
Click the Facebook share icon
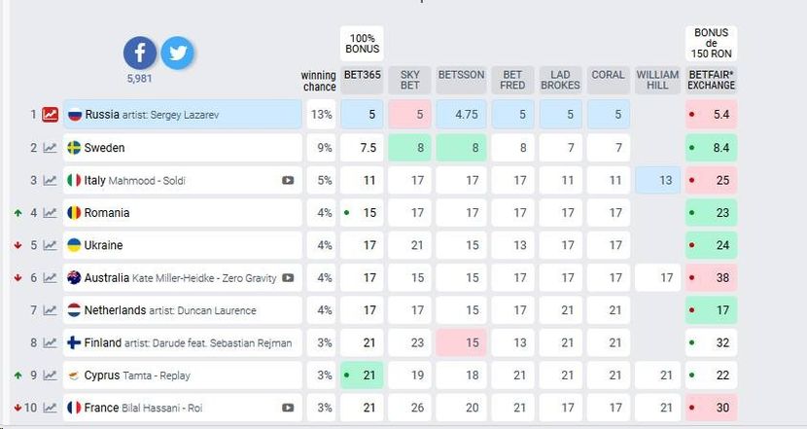tap(140, 53)
